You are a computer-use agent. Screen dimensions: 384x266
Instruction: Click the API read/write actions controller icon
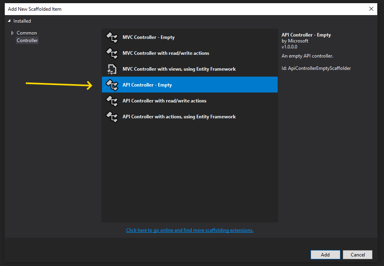[112, 101]
